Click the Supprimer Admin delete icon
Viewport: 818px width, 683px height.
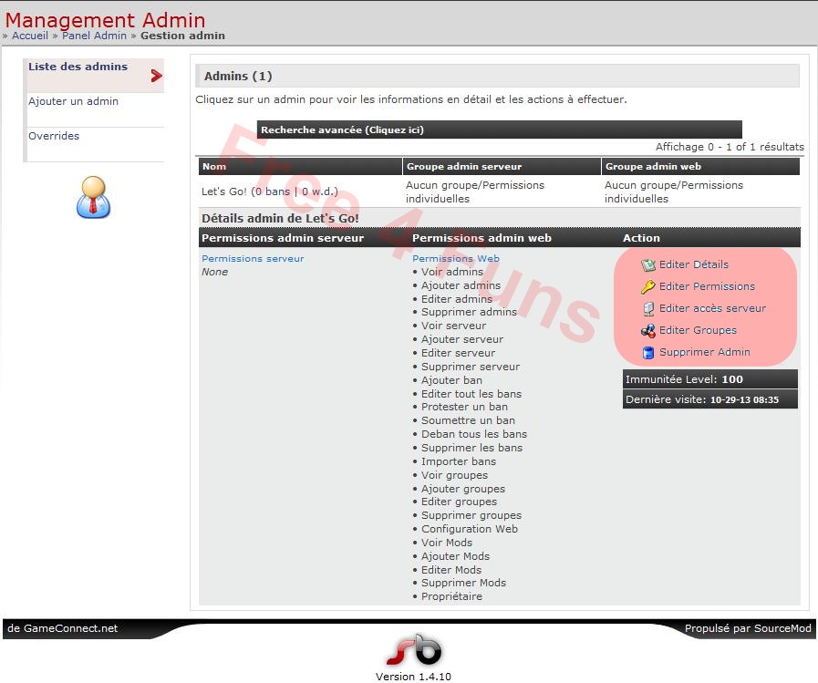pyautogui.click(x=649, y=352)
